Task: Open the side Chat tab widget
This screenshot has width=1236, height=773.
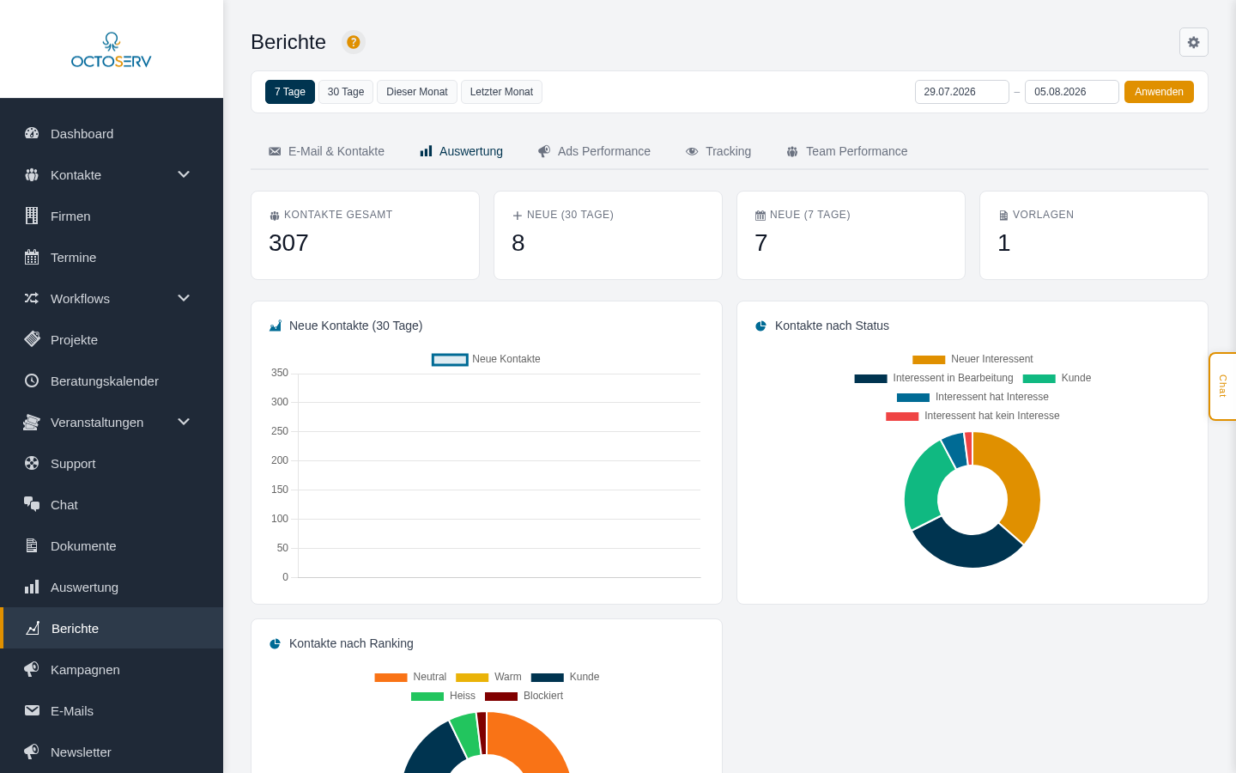Action: 1222,386
